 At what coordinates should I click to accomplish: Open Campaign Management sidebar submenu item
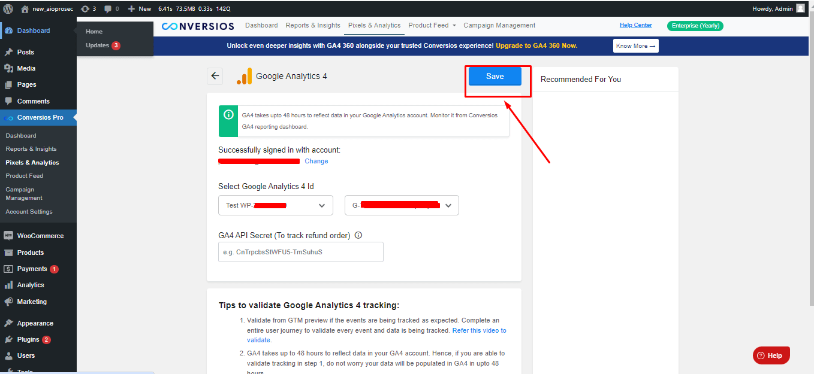pos(24,194)
